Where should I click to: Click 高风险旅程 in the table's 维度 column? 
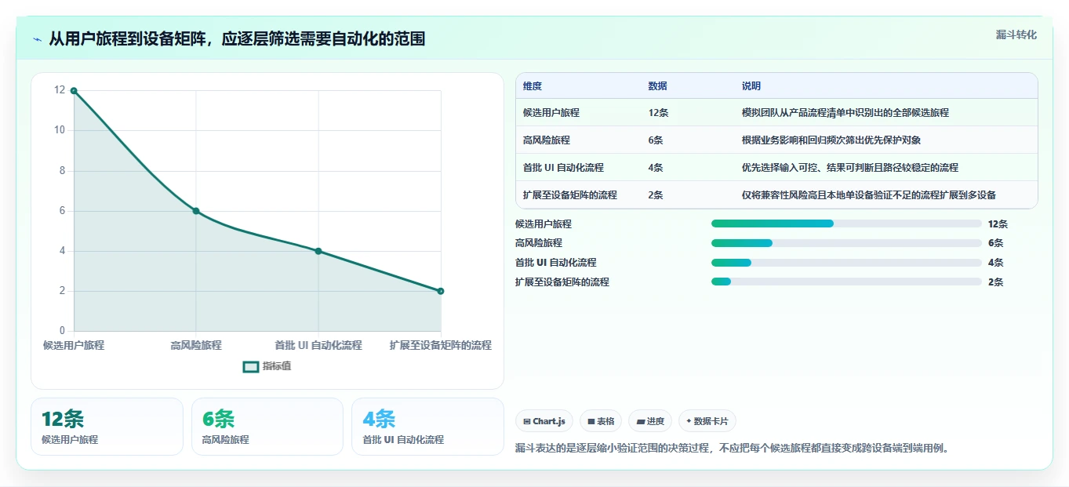click(x=547, y=140)
